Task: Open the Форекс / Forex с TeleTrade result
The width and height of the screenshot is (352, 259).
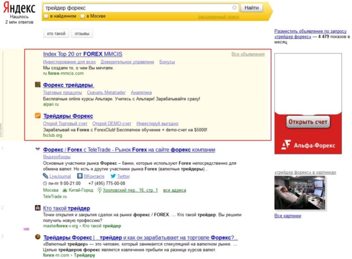Action: (x=129, y=149)
